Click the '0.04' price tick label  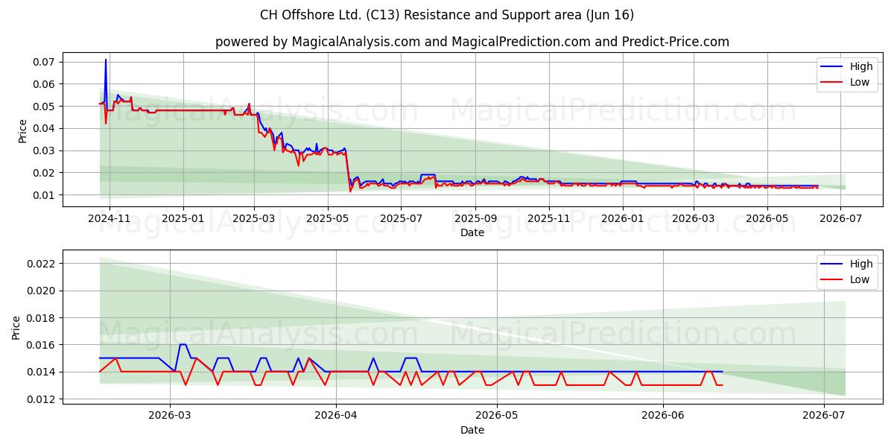coord(45,128)
